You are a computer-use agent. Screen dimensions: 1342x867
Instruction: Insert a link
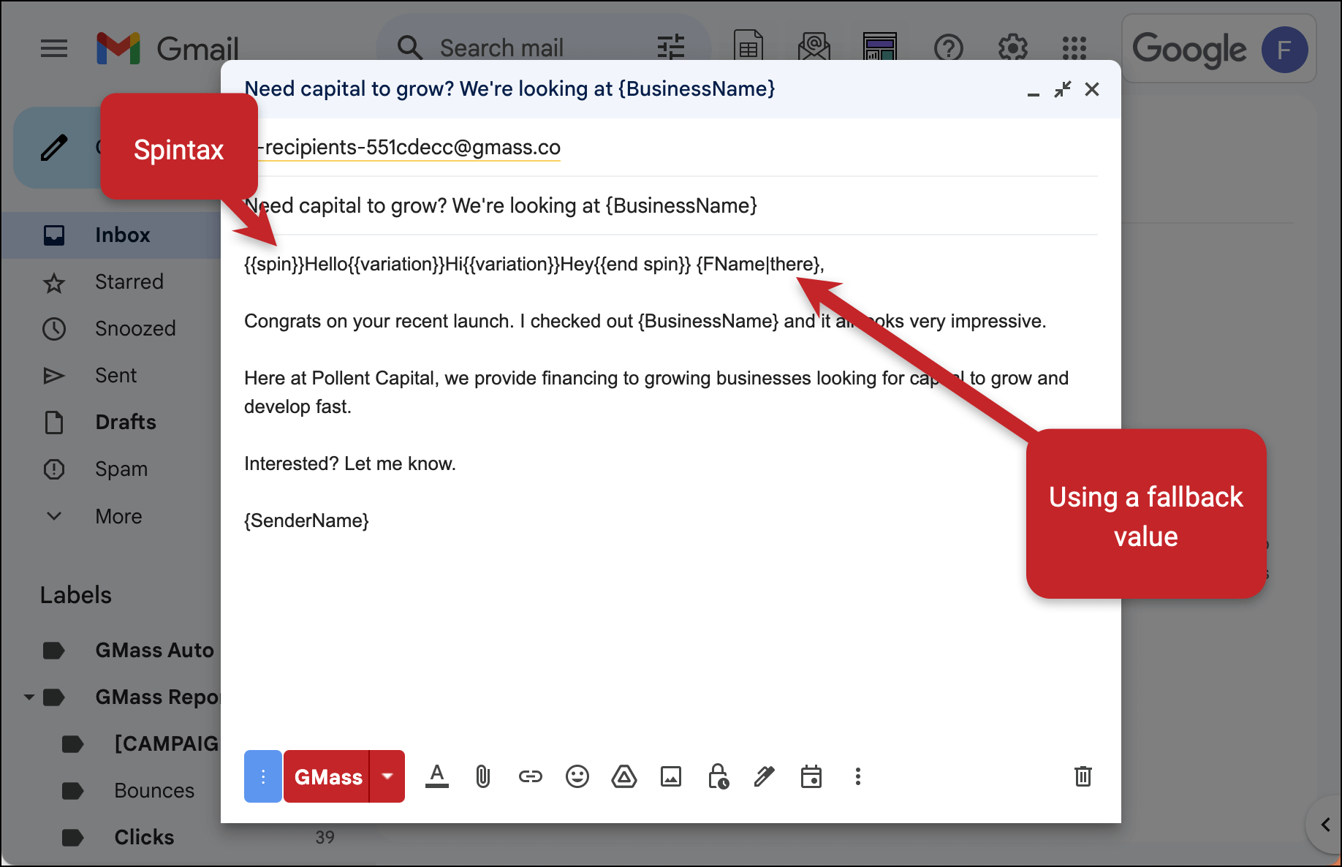point(531,776)
